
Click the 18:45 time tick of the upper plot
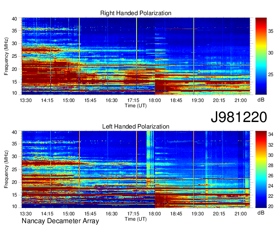(x=176, y=100)
